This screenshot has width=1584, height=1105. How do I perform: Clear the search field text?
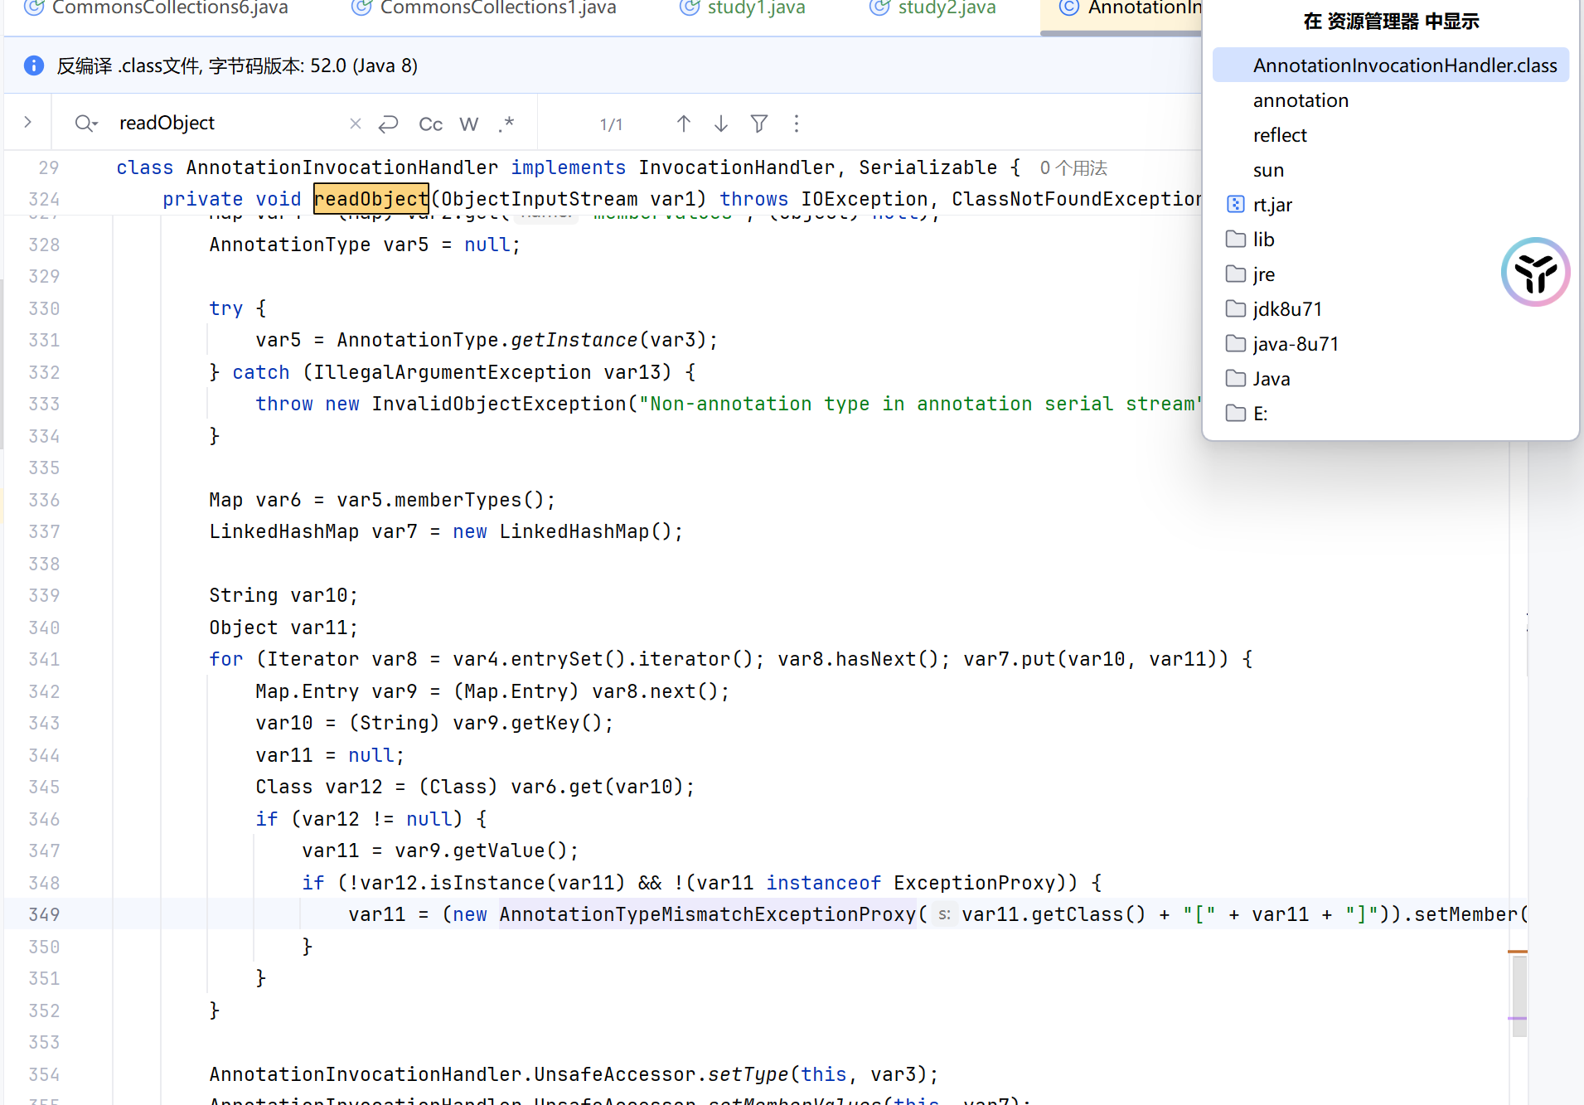[x=356, y=124]
